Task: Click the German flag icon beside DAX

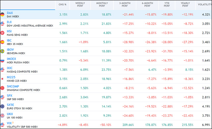Action: tap(2, 15)
